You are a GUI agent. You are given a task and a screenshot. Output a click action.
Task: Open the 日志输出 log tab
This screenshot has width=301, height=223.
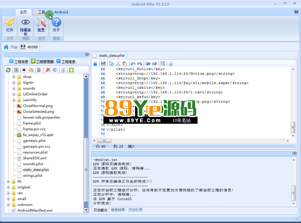coord(100,210)
